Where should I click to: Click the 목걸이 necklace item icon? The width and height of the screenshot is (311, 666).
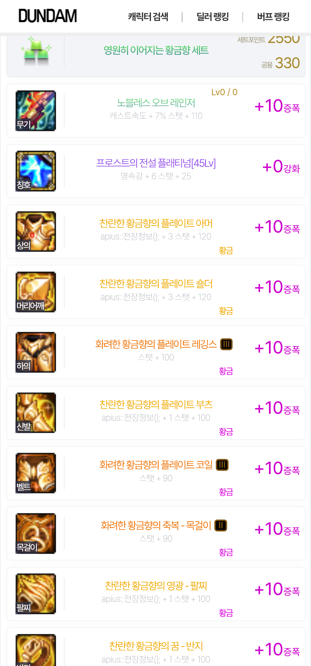[36, 533]
